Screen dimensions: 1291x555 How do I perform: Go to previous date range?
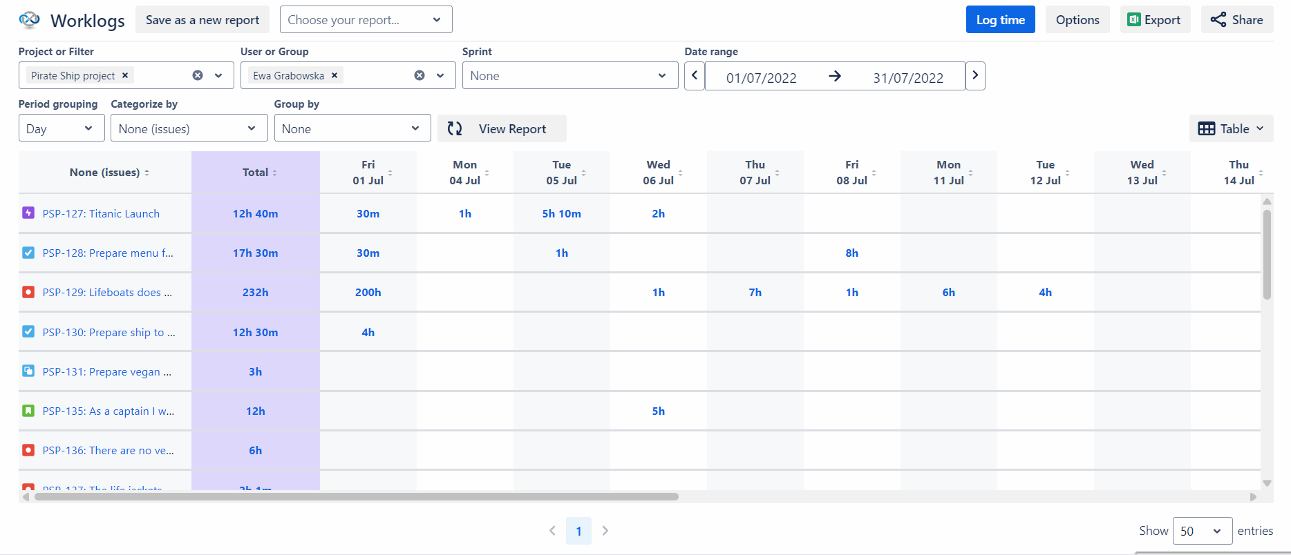(x=695, y=75)
